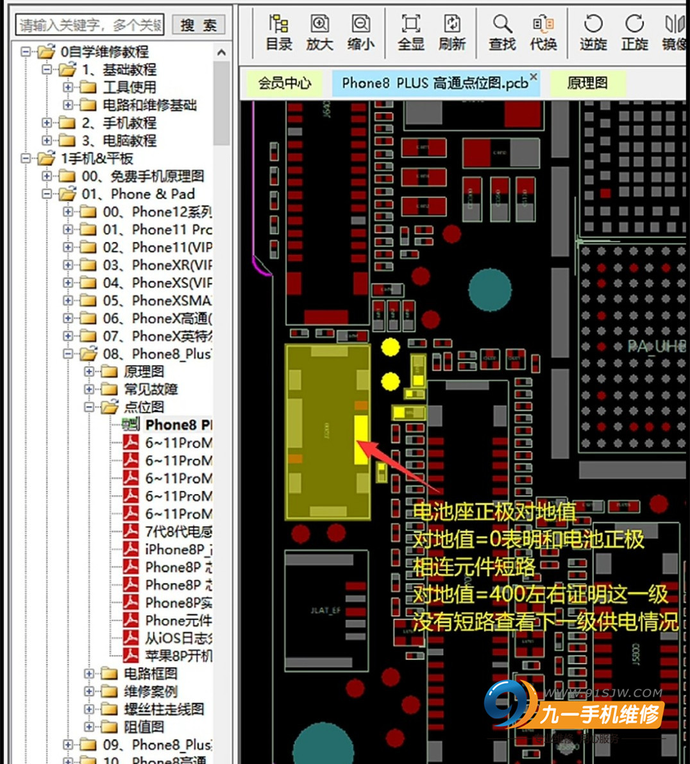Click the PDF icon beside iPhone8P_

(131, 549)
